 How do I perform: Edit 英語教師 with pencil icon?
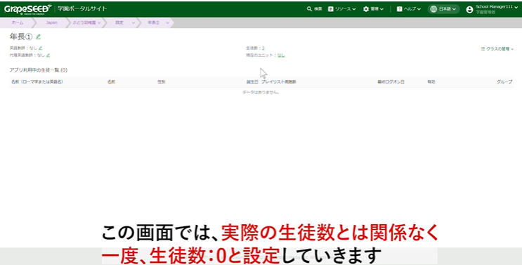[41, 48]
